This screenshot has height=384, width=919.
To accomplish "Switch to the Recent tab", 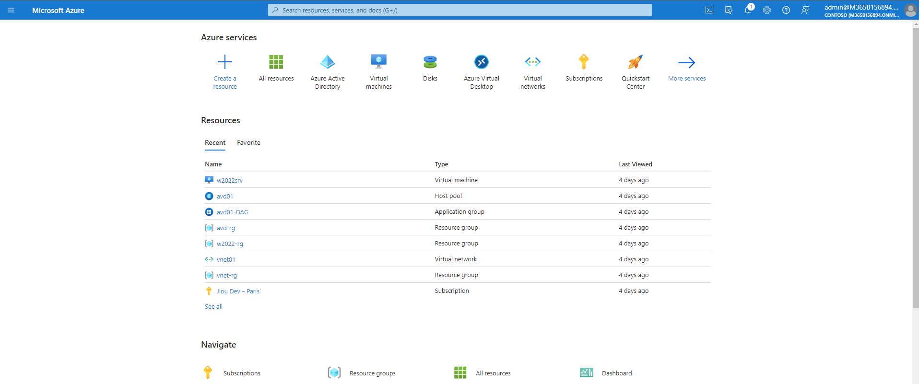I will [215, 142].
